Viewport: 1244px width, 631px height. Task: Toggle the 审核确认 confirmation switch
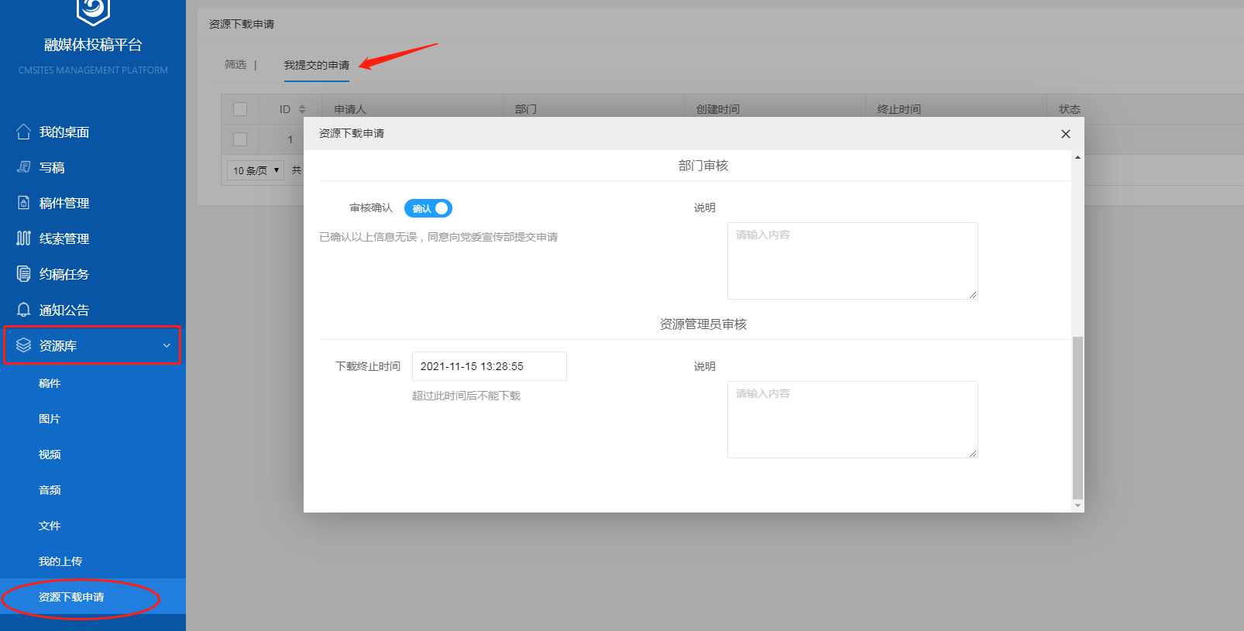coord(428,208)
